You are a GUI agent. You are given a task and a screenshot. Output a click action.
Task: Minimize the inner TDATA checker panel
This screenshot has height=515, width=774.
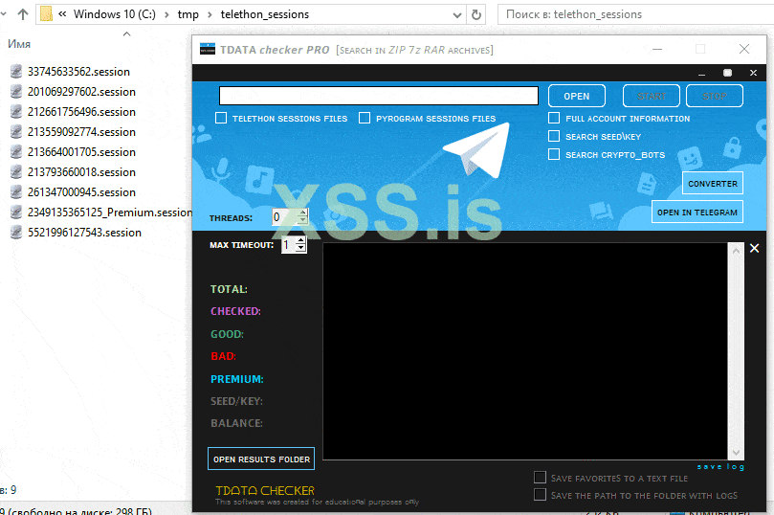pyautogui.click(x=701, y=73)
